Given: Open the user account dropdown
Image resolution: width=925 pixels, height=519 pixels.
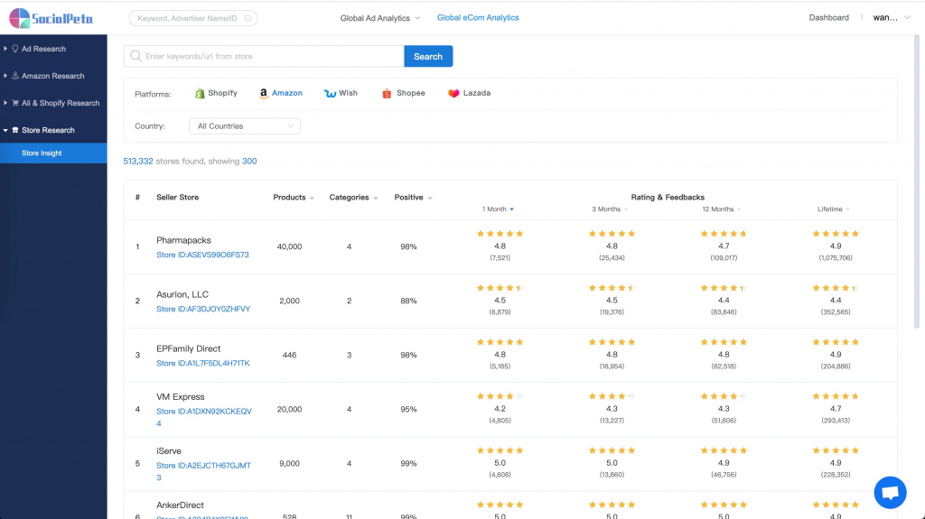Looking at the screenshot, I should tap(892, 18).
